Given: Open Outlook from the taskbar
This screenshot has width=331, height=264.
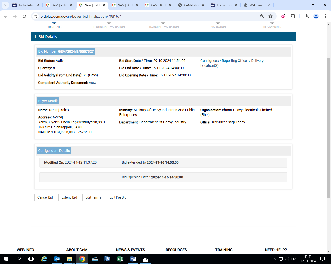Looking at the screenshot, I should click(57, 259).
